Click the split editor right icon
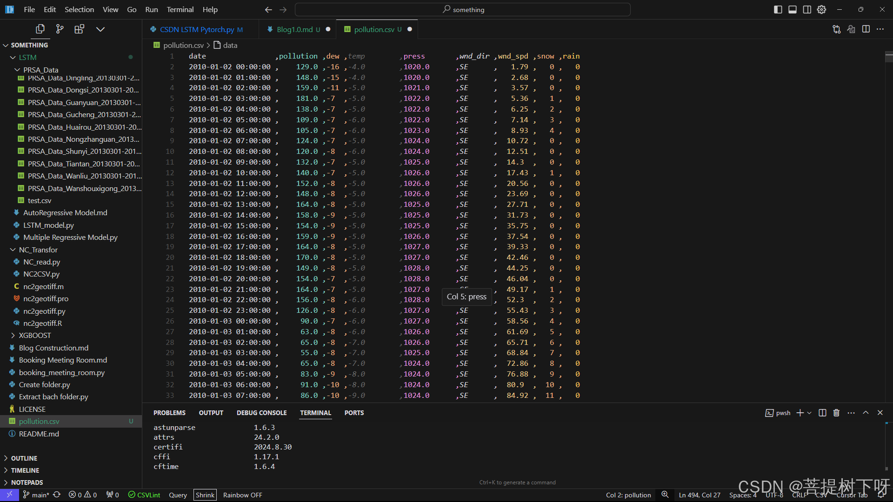The width and height of the screenshot is (893, 502). click(x=866, y=29)
